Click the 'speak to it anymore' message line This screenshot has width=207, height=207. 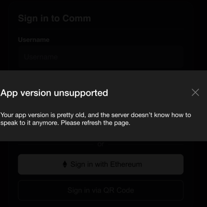click(x=29, y=123)
